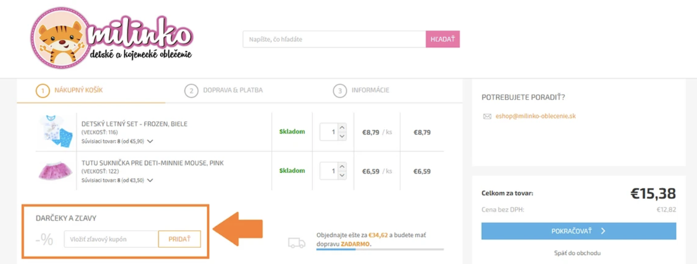Click the step 2 circle icon
The width and height of the screenshot is (697, 264).
pos(191,91)
